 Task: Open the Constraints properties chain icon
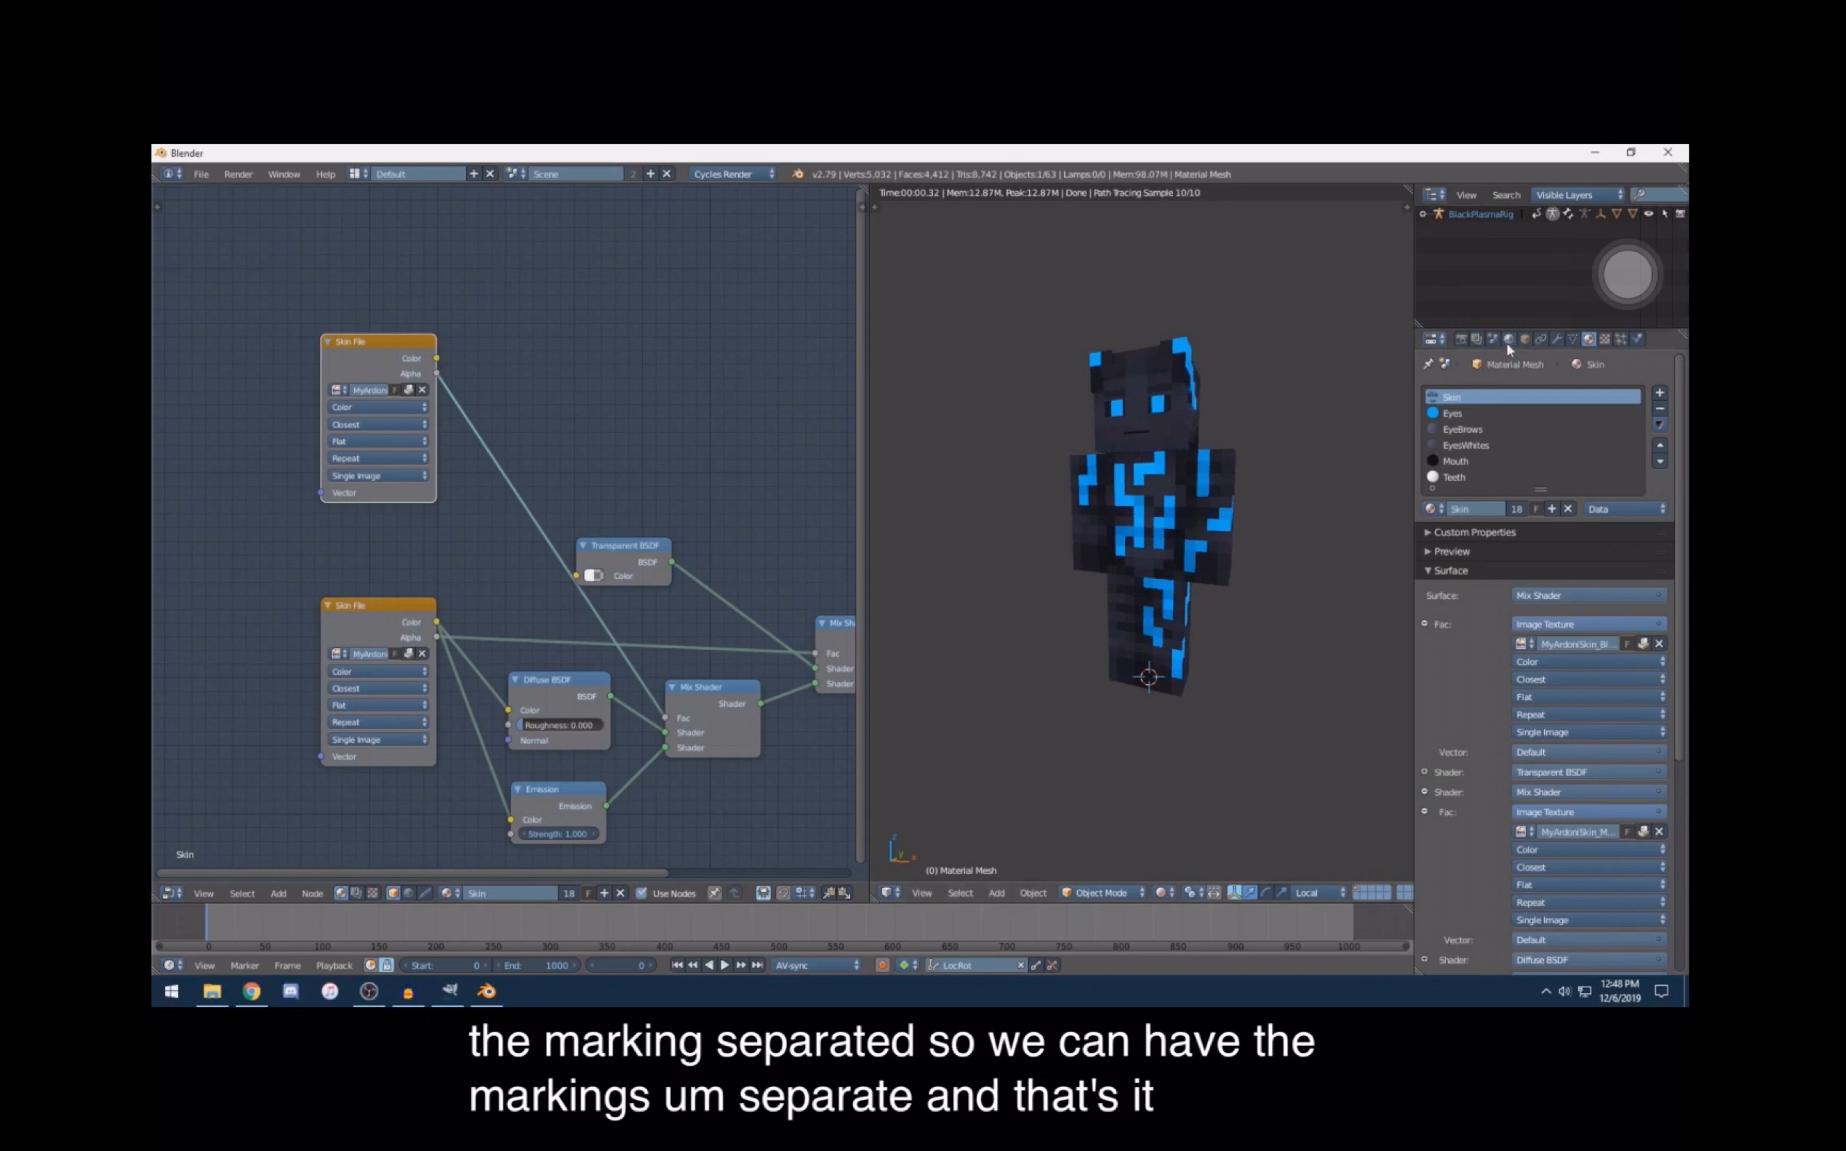click(1541, 339)
